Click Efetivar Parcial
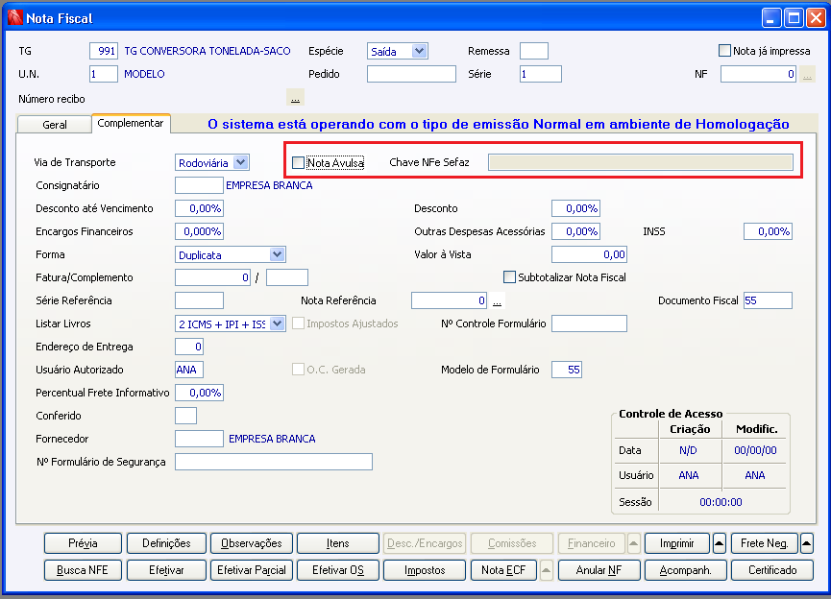831x599 pixels. [x=252, y=570]
